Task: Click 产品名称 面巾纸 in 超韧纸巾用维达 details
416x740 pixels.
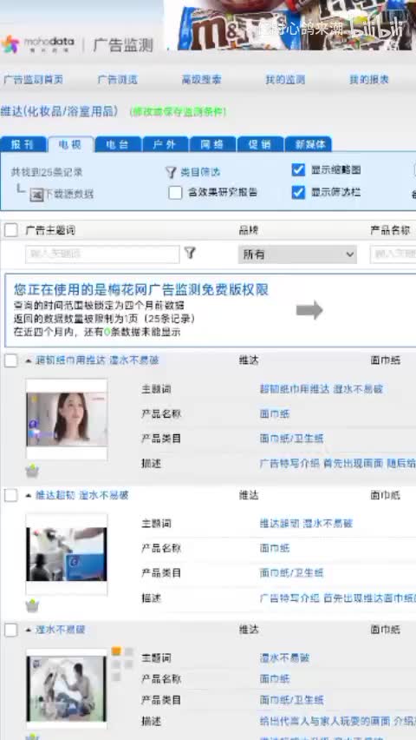Action: tap(275, 414)
